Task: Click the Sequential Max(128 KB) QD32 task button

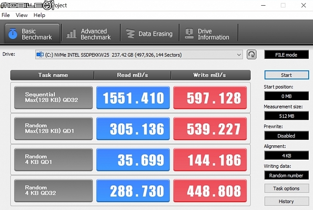Action: [x=53, y=98]
